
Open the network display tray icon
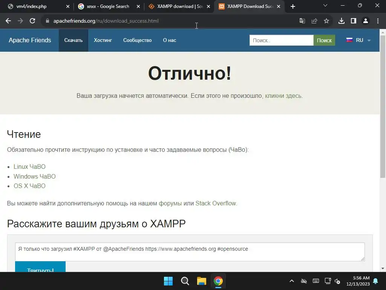tap(328, 281)
